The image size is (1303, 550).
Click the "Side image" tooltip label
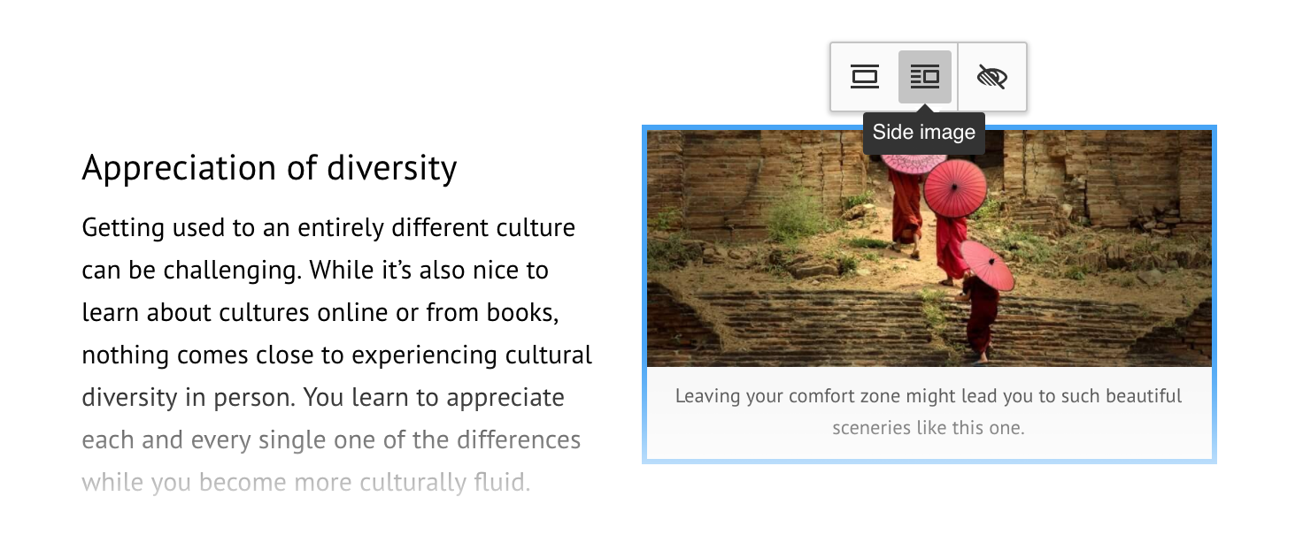tap(923, 133)
